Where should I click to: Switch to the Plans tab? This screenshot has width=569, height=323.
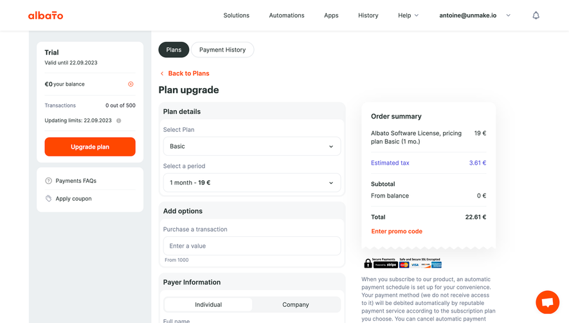click(x=174, y=50)
